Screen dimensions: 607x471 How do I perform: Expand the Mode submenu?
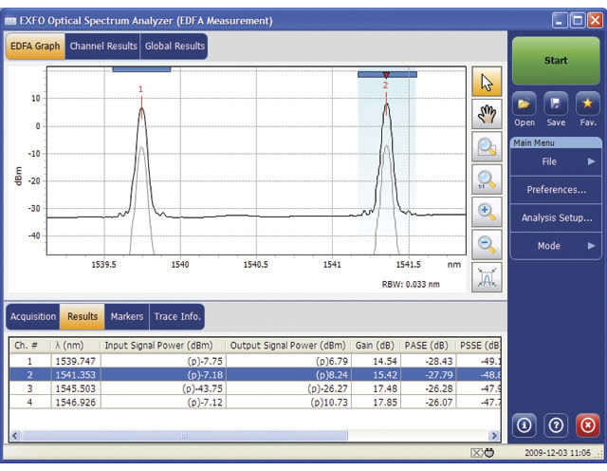coord(556,246)
